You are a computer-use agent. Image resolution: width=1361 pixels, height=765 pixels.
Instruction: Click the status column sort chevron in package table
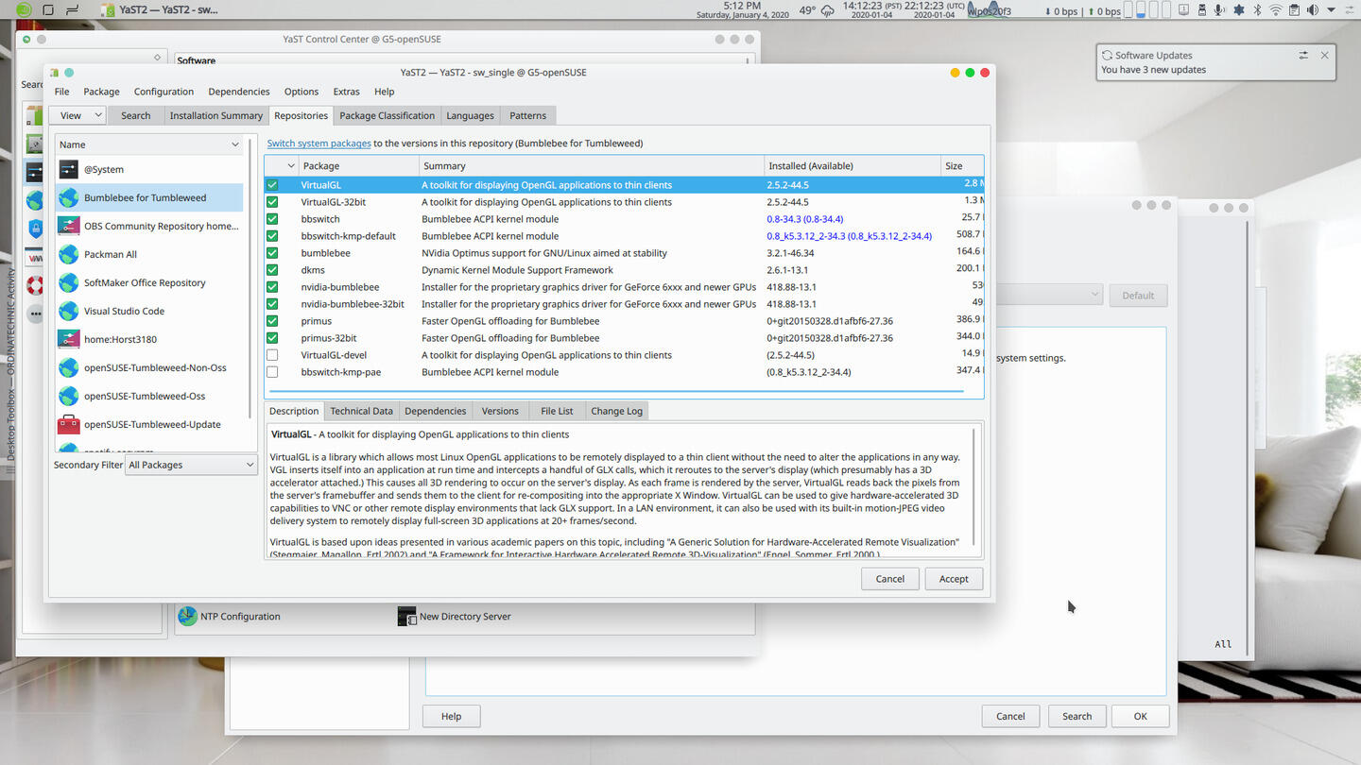pos(290,165)
